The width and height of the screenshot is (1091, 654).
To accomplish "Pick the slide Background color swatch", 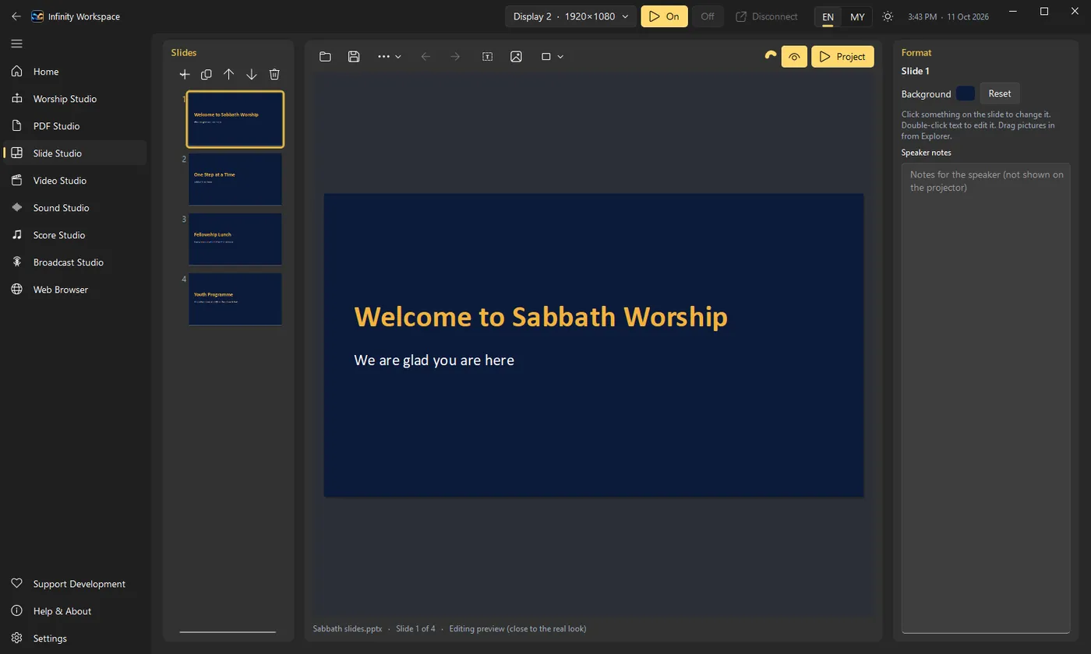I will pos(966,93).
